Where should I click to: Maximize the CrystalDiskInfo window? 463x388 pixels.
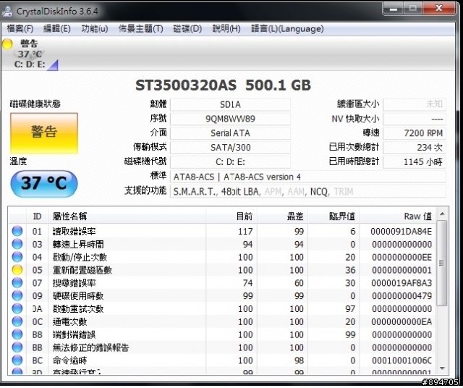coord(413,9)
